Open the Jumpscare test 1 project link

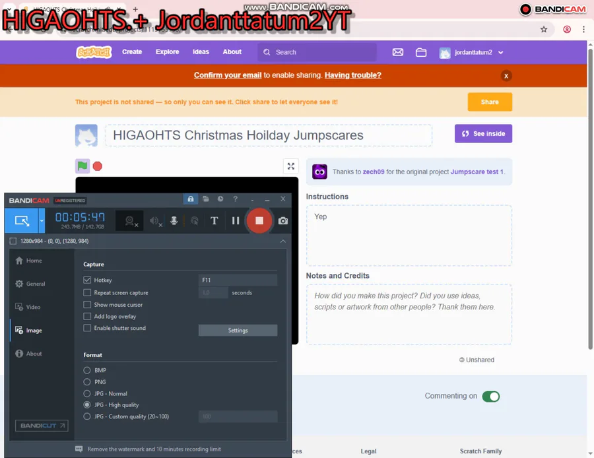click(x=477, y=172)
